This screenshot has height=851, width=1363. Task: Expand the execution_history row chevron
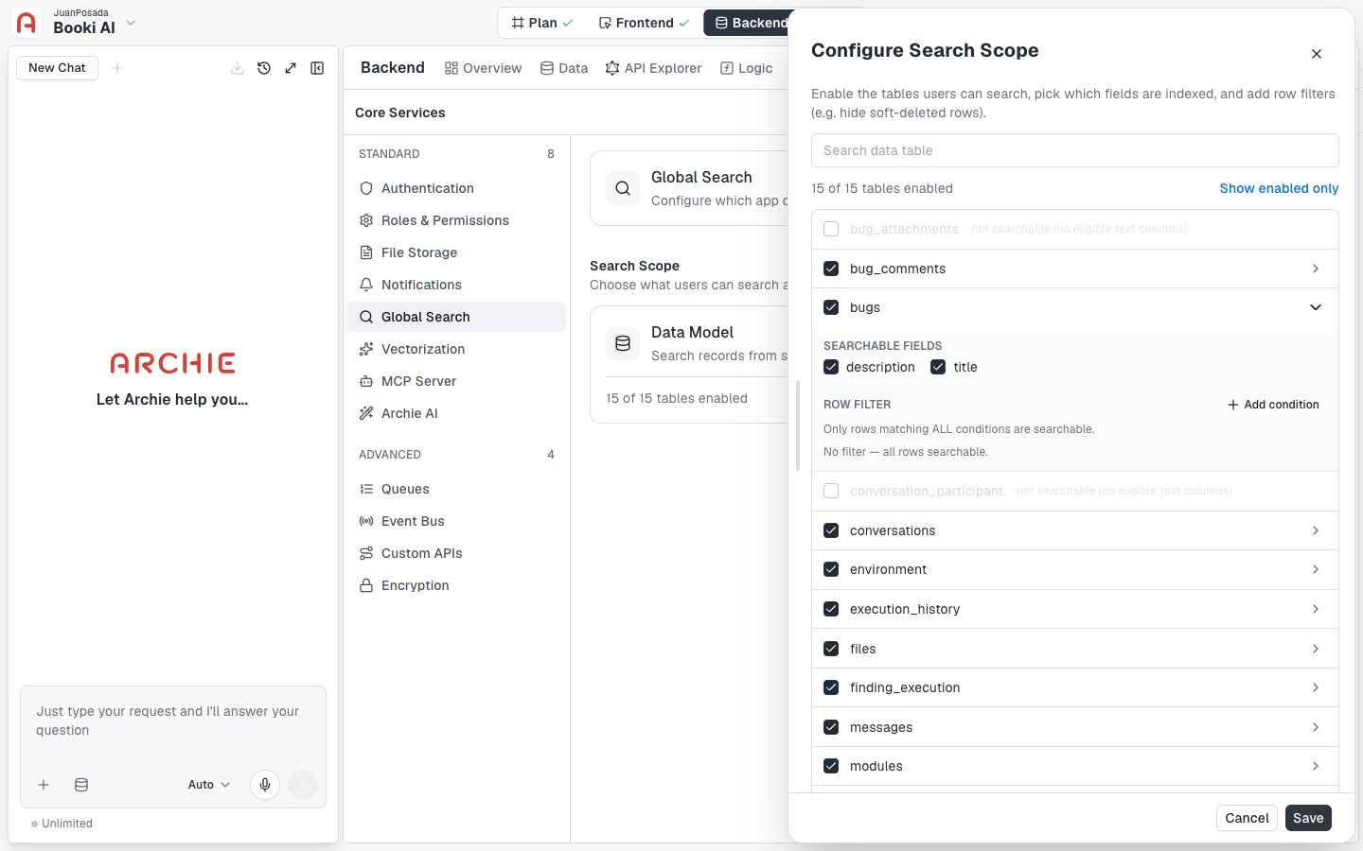point(1316,609)
